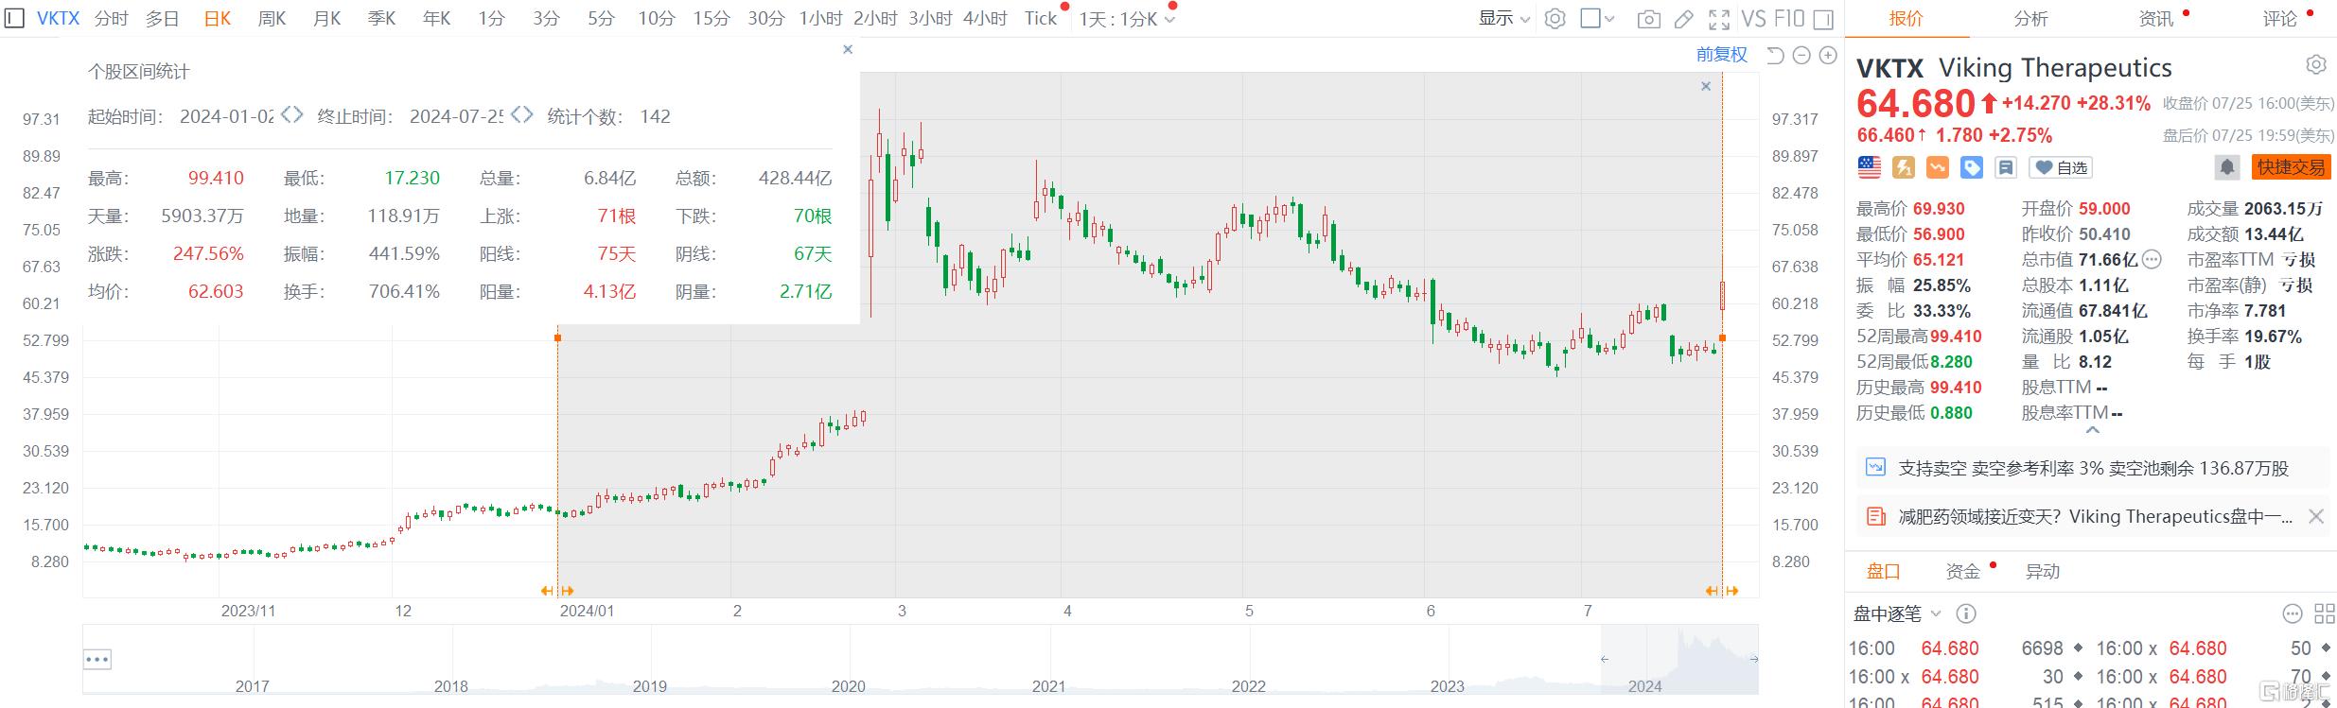Enter fullscreen chart mode

point(1719,19)
